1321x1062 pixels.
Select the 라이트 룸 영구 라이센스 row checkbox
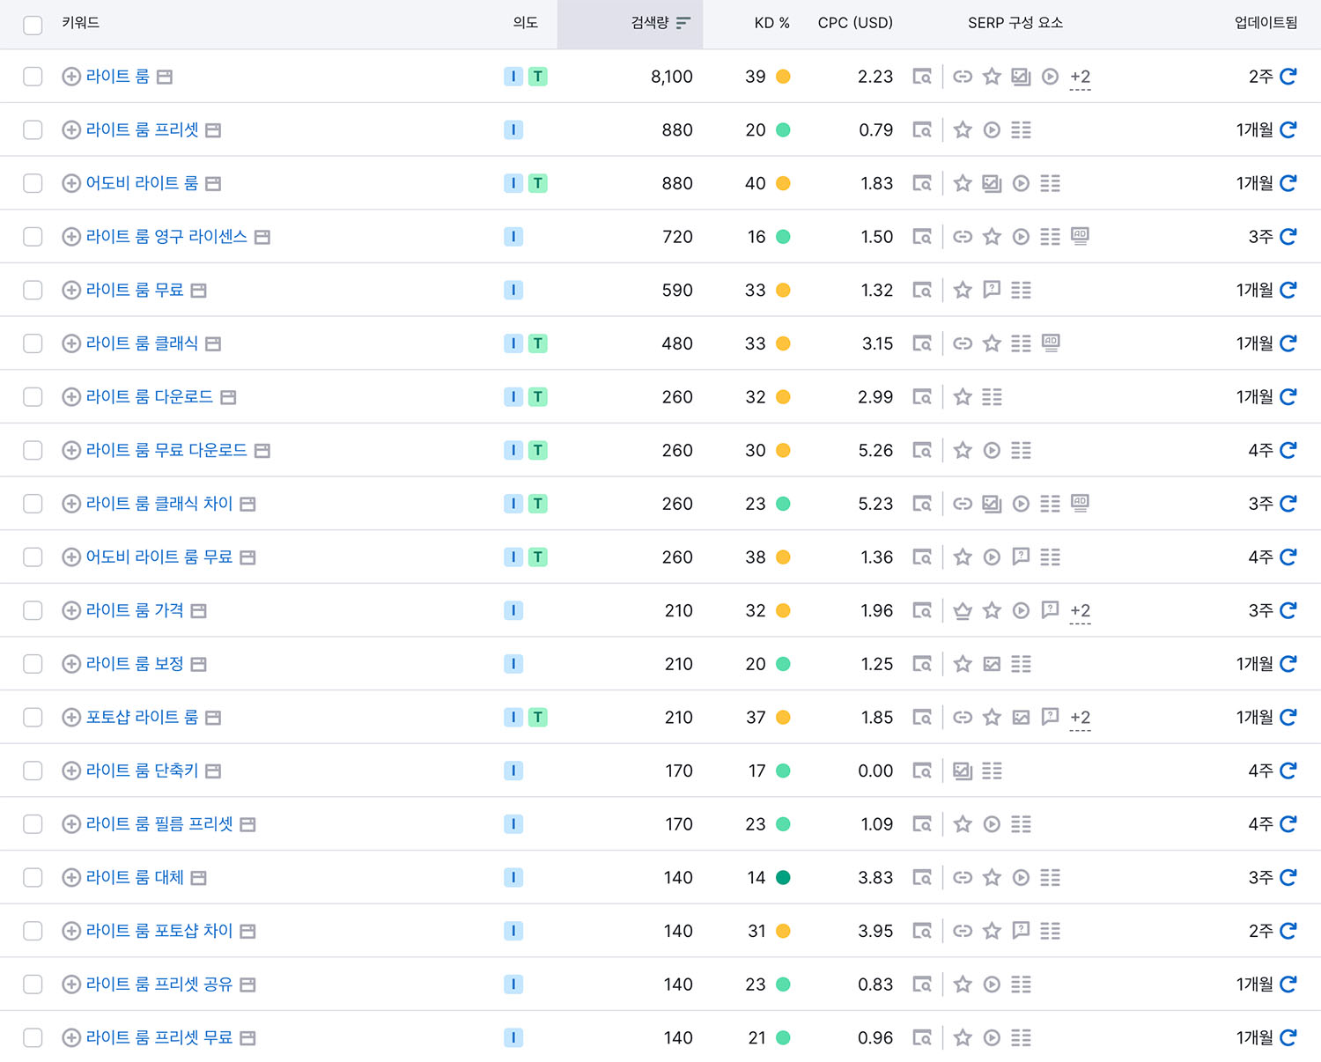pyautogui.click(x=33, y=237)
